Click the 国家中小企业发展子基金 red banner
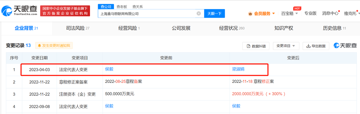 [x=65, y=11]
